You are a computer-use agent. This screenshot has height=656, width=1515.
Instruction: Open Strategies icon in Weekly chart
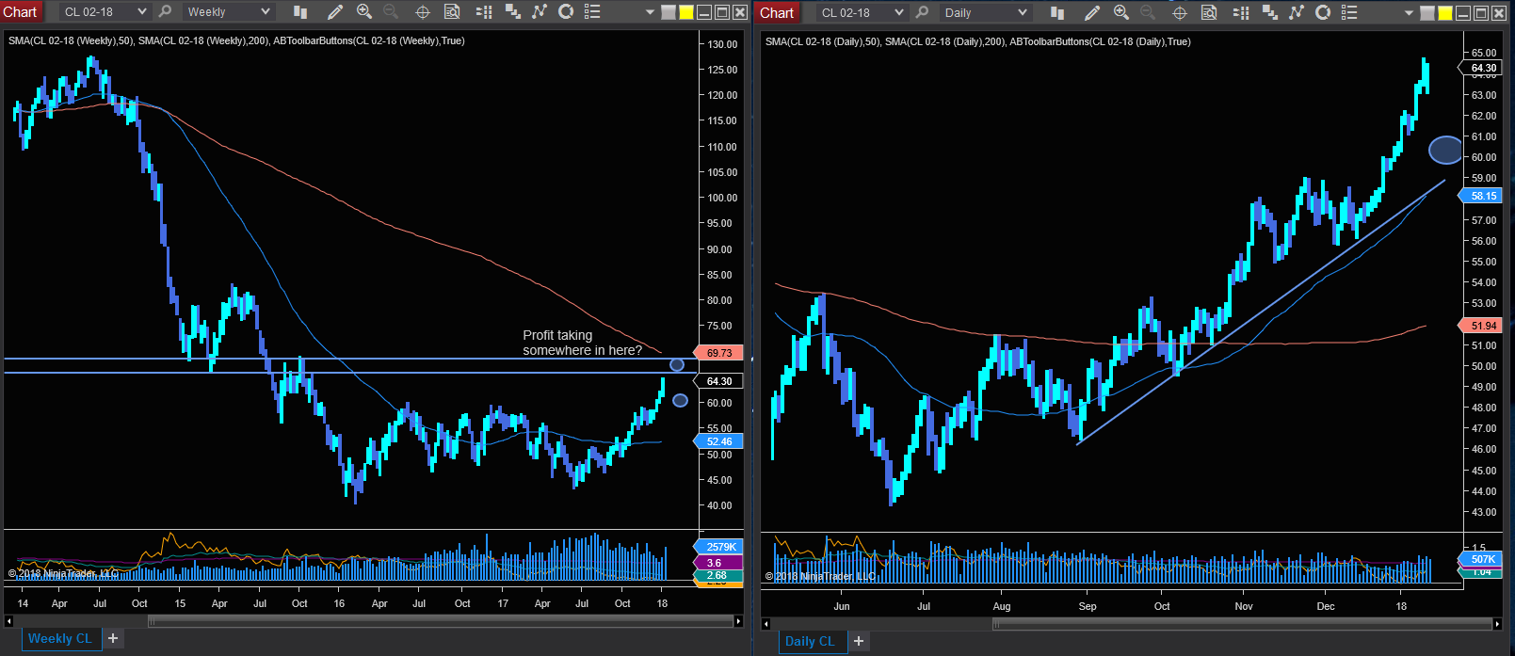[566, 12]
